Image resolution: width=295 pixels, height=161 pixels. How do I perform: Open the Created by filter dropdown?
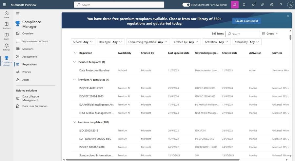tap(186, 42)
